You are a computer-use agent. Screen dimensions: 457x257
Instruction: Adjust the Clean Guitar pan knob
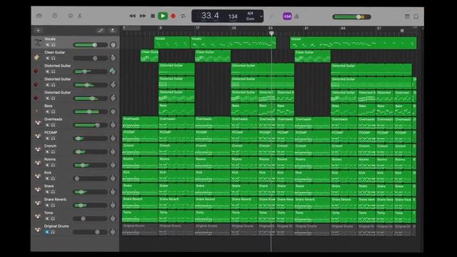[113, 58]
